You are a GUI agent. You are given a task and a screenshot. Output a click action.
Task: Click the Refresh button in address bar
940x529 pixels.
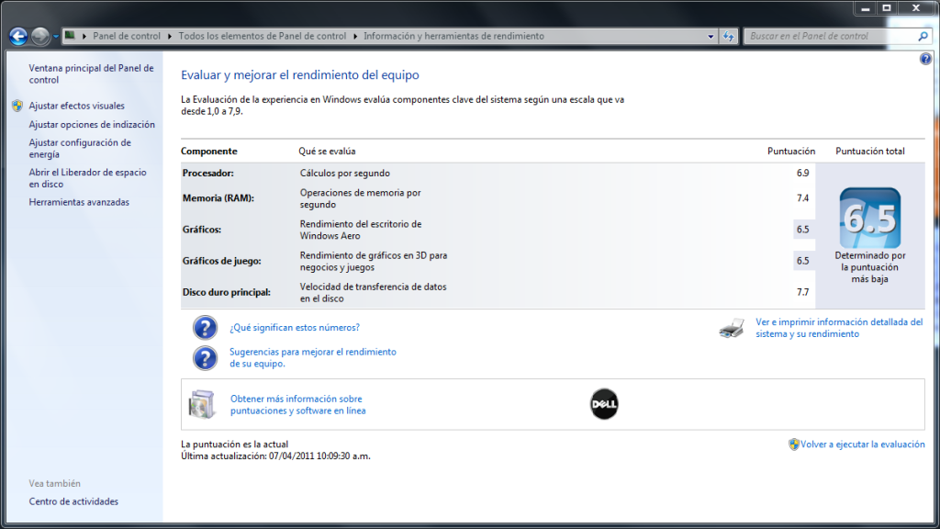(x=728, y=37)
